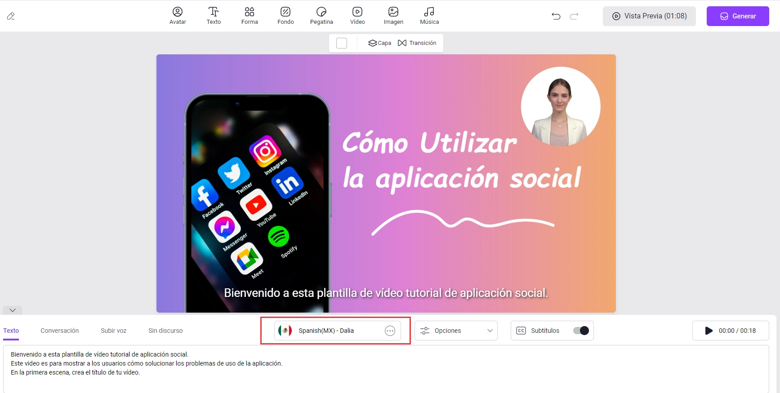Click Vista Previa (01:08) button

(649, 16)
